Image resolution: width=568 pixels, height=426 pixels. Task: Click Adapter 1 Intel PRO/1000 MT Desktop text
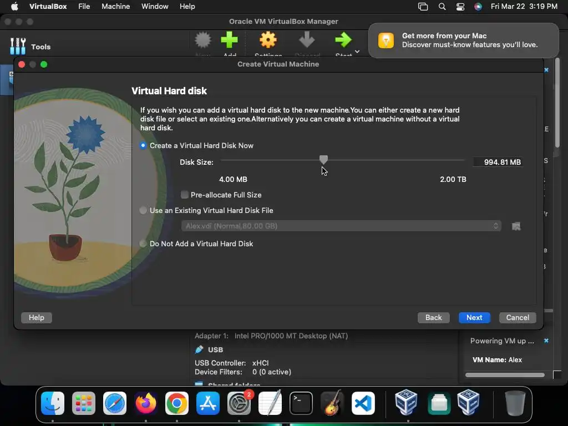point(271,336)
